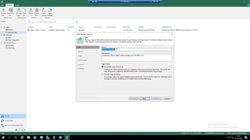Select the Veeam Cloud Connect job row
The width and height of the screenshot is (250, 140).
[x=113, y=30]
